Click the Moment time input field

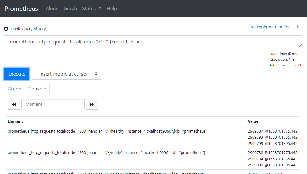pyautogui.click(x=53, y=104)
